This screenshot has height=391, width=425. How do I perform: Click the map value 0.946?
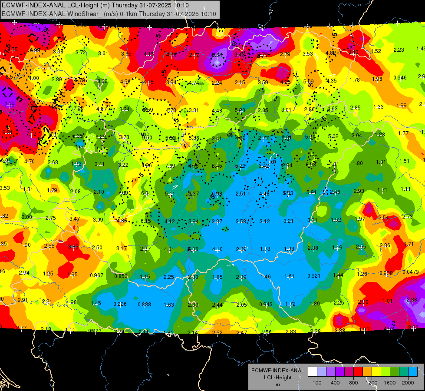[400, 78]
